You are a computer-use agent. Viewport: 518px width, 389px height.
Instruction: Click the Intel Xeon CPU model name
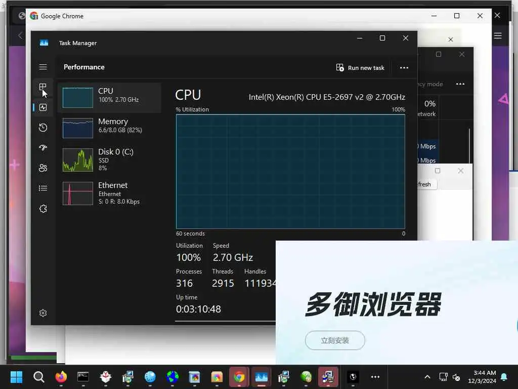(x=327, y=97)
